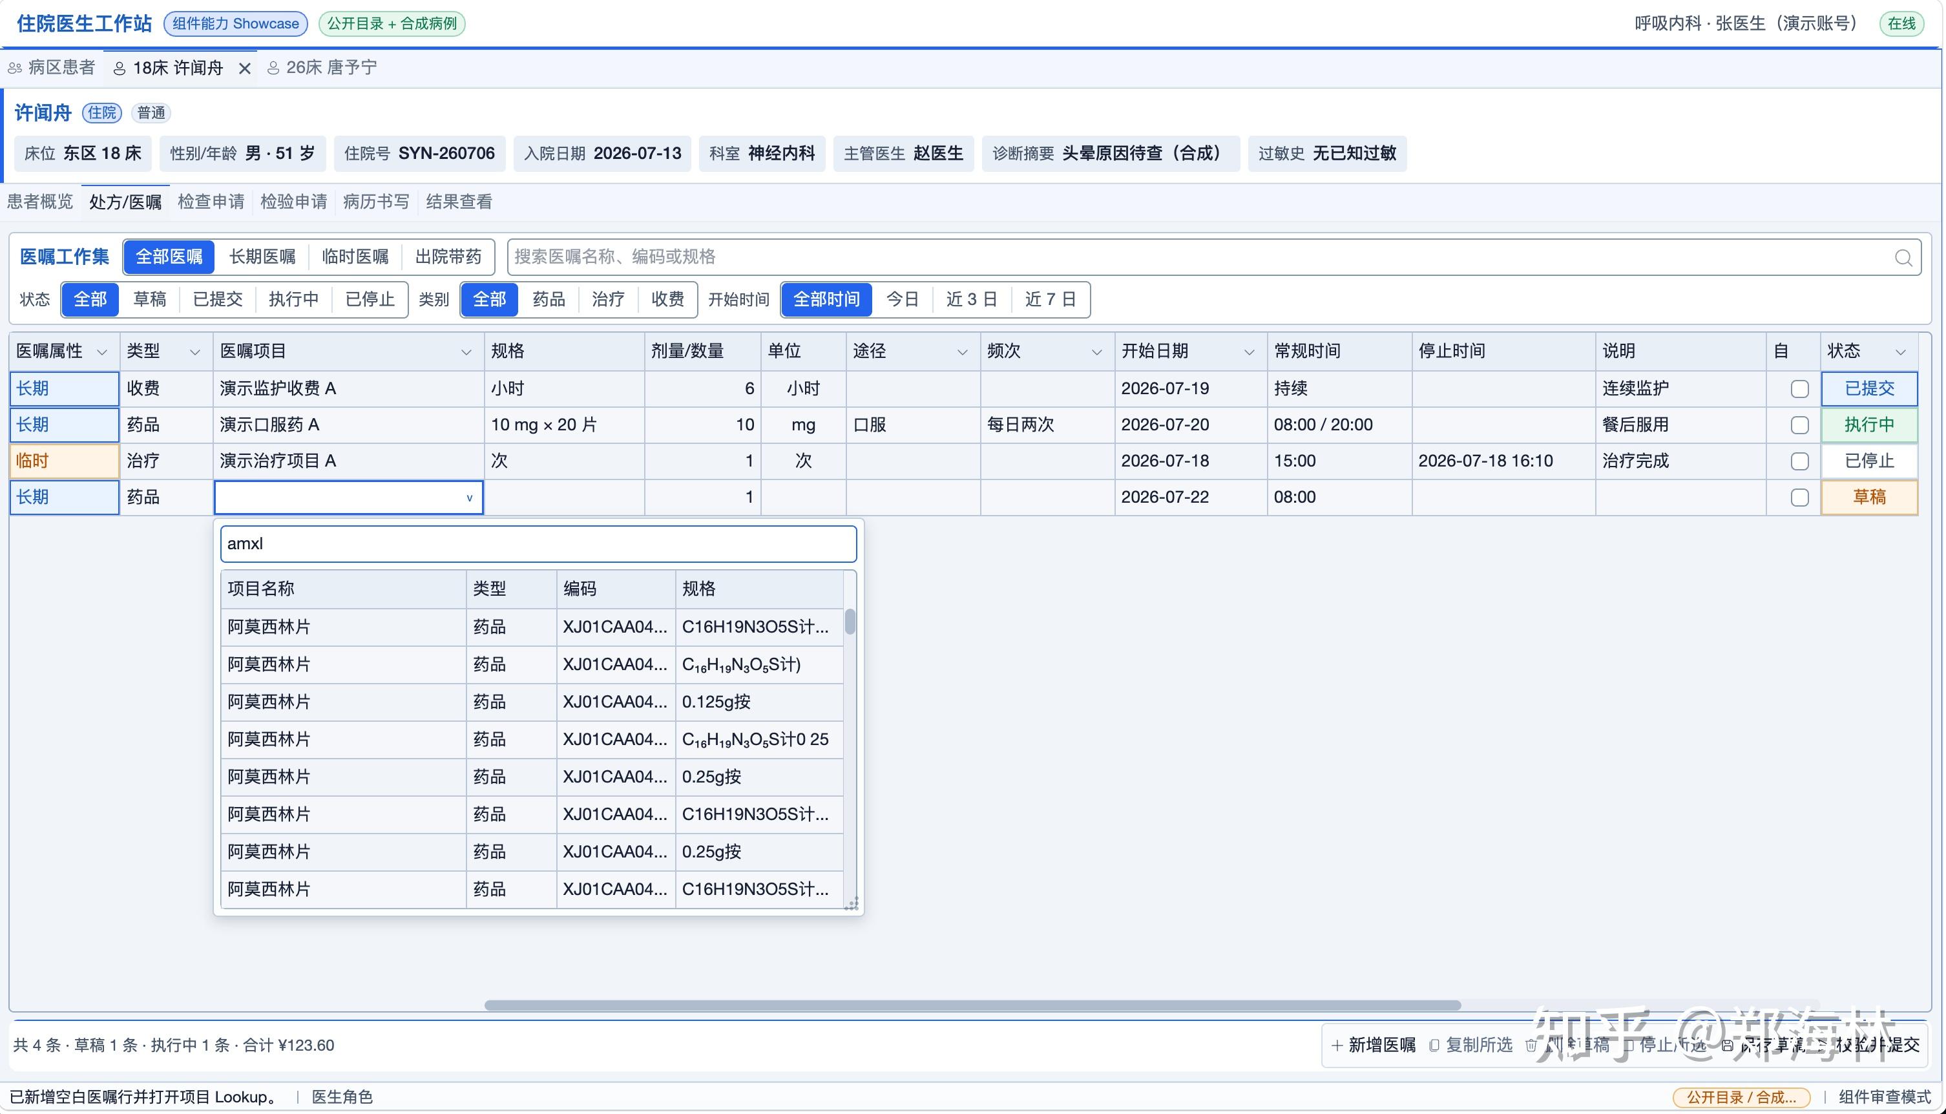Click the save icon for 保存草稿
This screenshot has width=1946, height=1114.
coord(1726,1045)
